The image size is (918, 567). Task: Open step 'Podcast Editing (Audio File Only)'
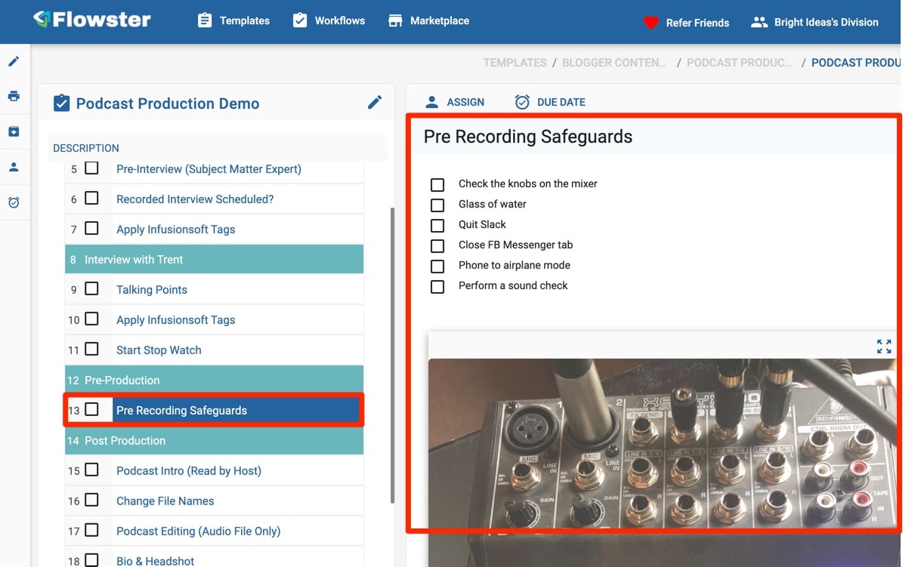click(x=198, y=532)
